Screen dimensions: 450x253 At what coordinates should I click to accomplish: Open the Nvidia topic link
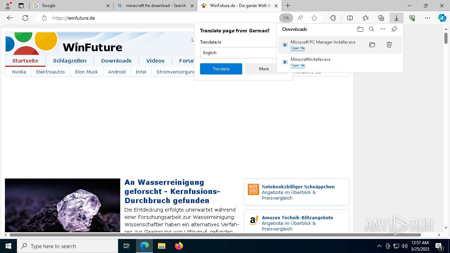pos(19,72)
